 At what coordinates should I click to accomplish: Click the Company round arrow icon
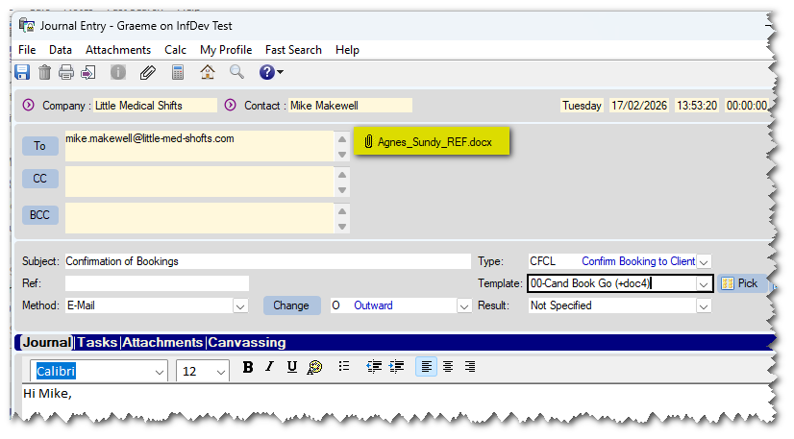pos(29,106)
